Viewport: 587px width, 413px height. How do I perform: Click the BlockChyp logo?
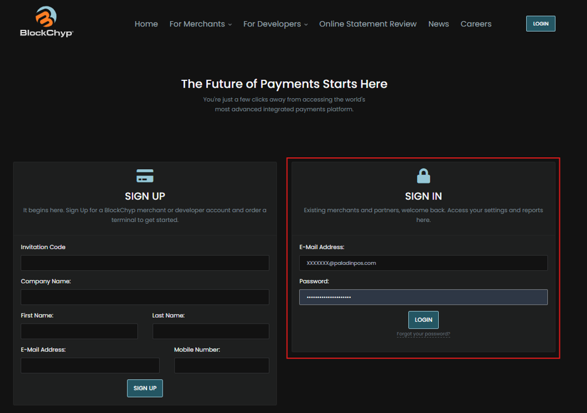coord(47,22)
